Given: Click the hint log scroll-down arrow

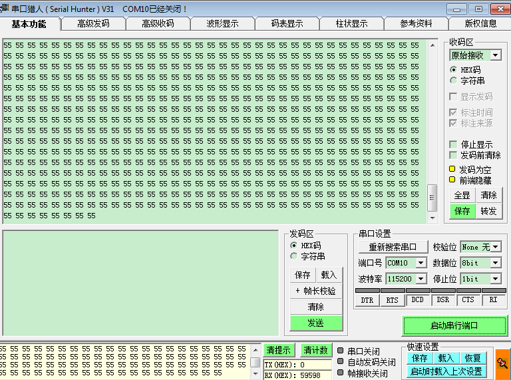Looking at the screenshot, I should point(256,374).
